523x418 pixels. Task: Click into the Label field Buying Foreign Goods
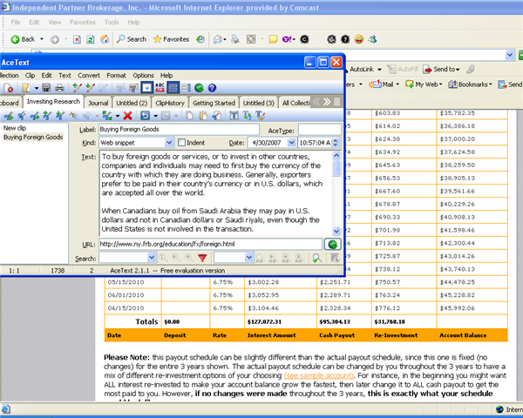coord(179,130)
